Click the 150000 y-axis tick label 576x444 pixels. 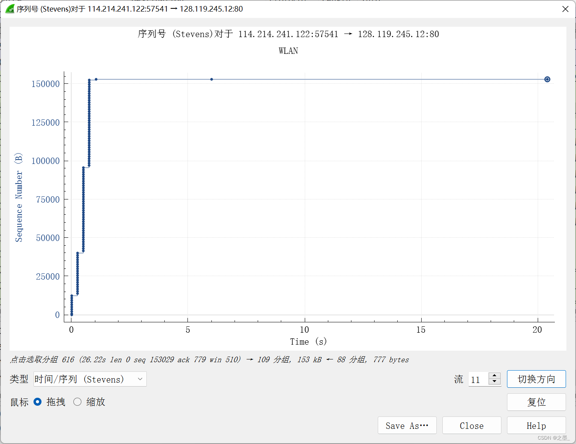click(x=45, y=84)
